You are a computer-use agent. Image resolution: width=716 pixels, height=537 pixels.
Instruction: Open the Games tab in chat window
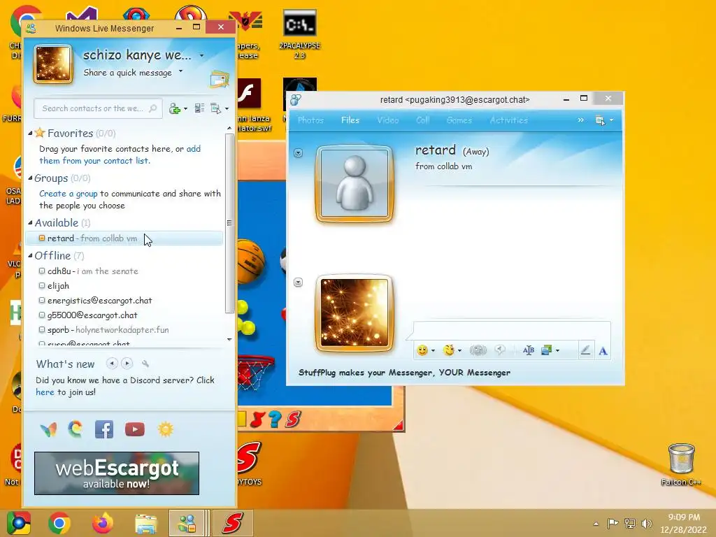[459, 120]
